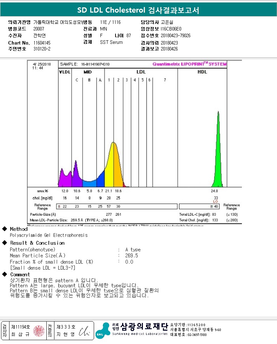277x344 pixels.
Task: Click the red LO flag under HDL
Action: (x=216, y=201)
